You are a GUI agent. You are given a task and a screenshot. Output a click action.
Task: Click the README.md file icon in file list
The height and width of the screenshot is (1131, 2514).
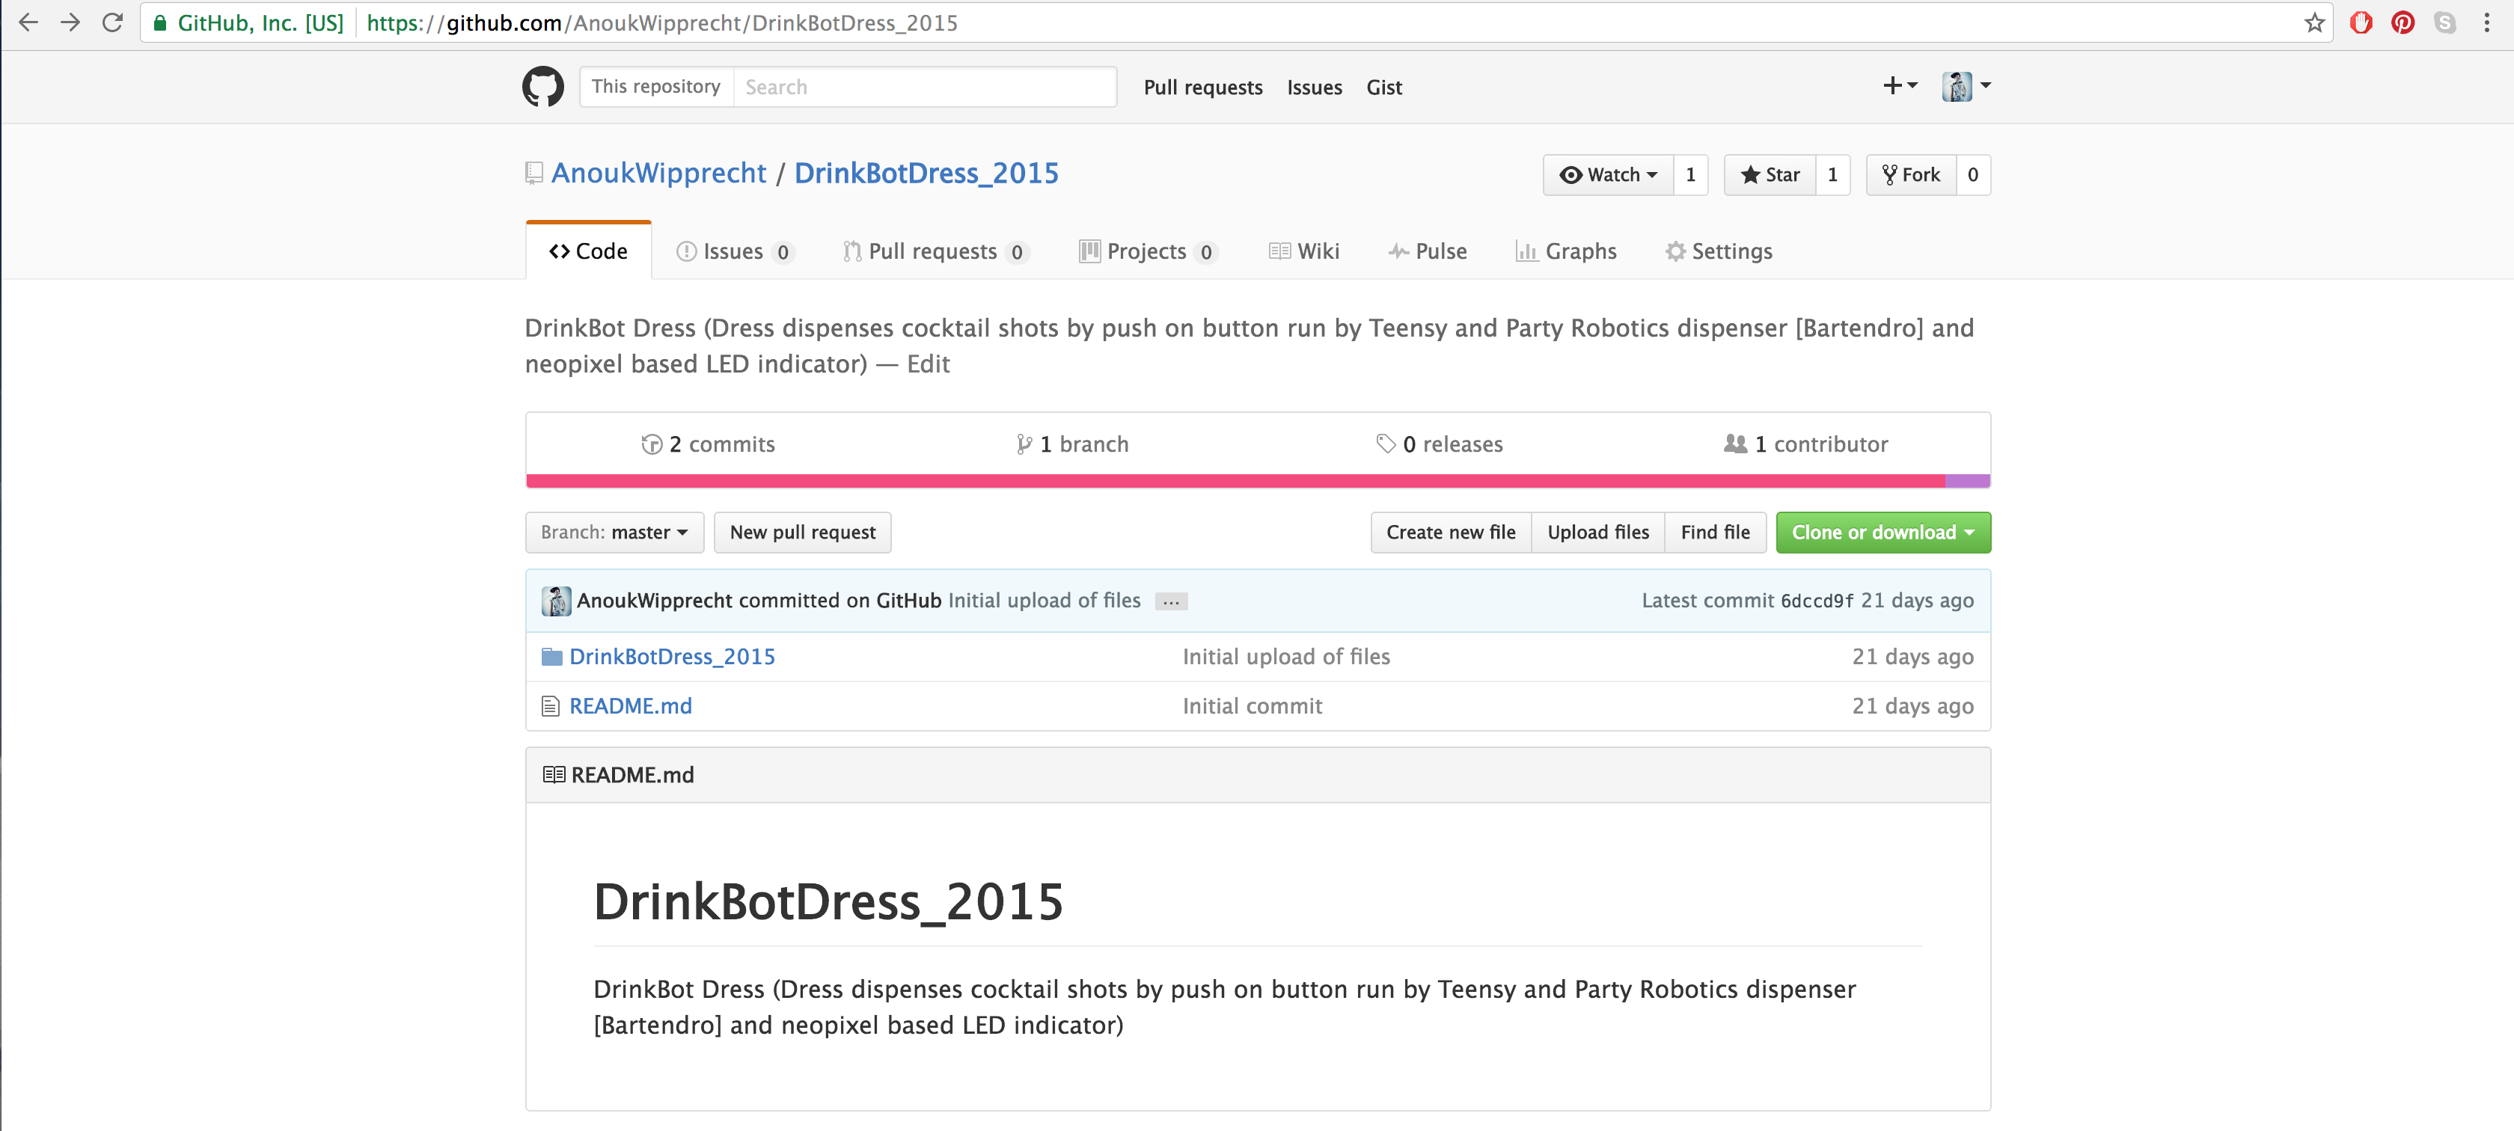click(x=551, y=707)
